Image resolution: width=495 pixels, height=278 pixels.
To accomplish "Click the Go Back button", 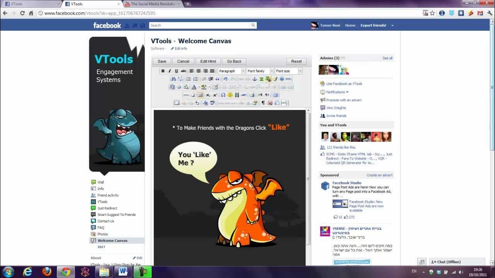I will [x=234, y=61].
